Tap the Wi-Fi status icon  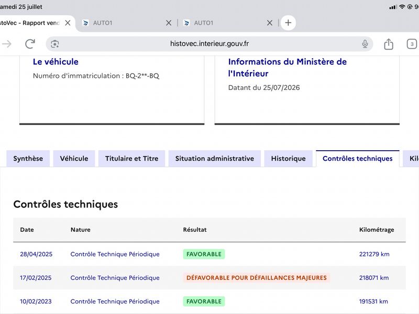click(402, 7)
